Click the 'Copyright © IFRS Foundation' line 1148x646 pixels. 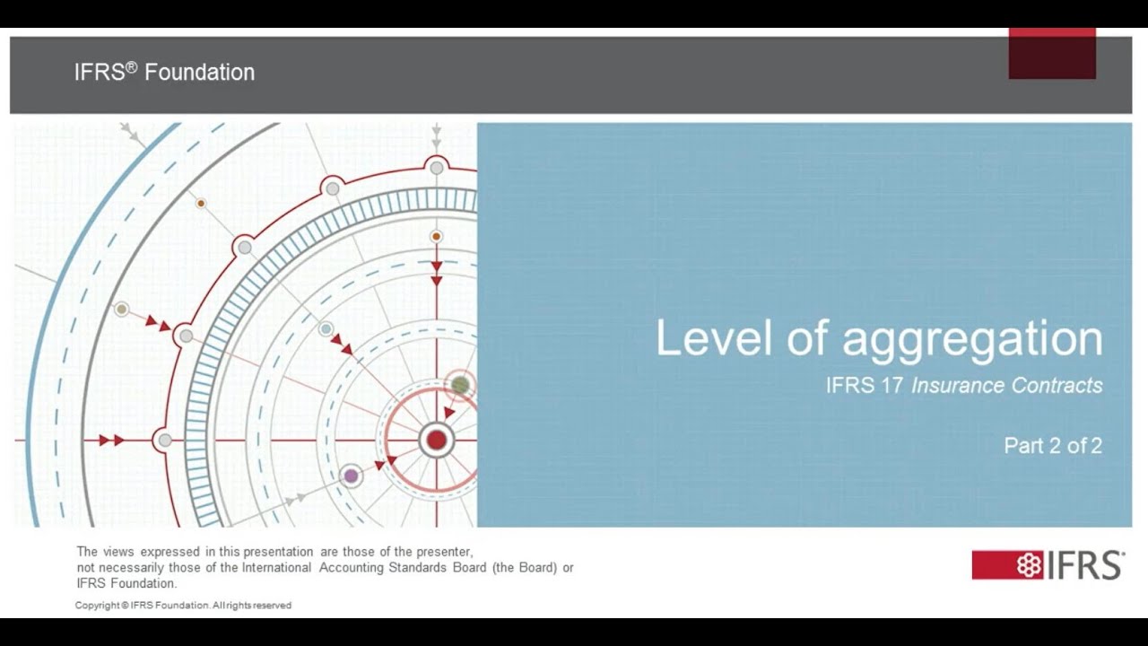click(183, 606)
